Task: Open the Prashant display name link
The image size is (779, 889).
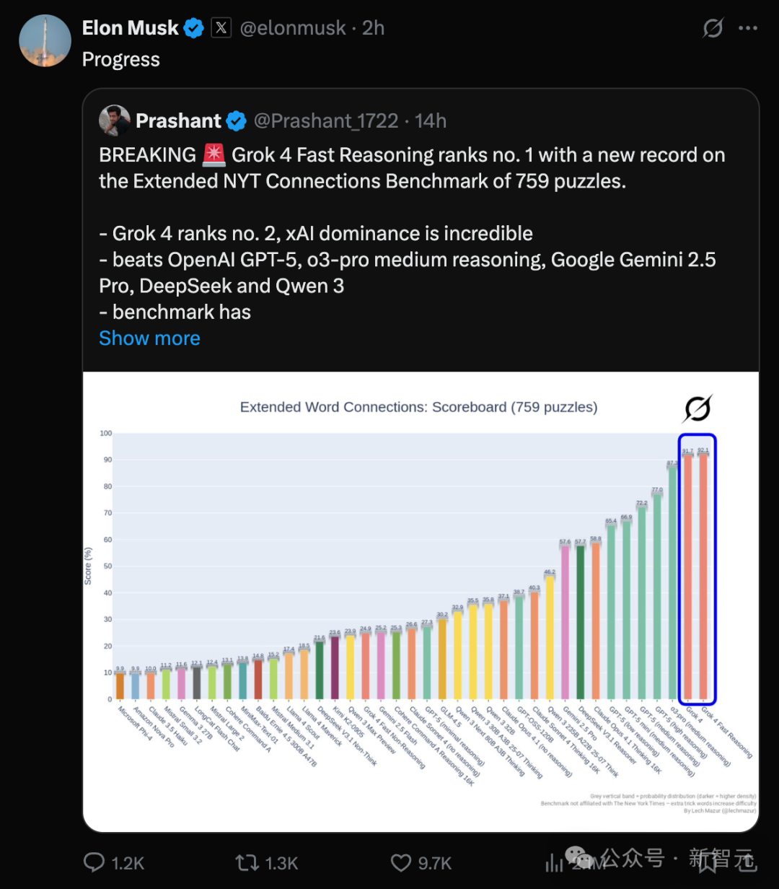Action: coord(179,121)
